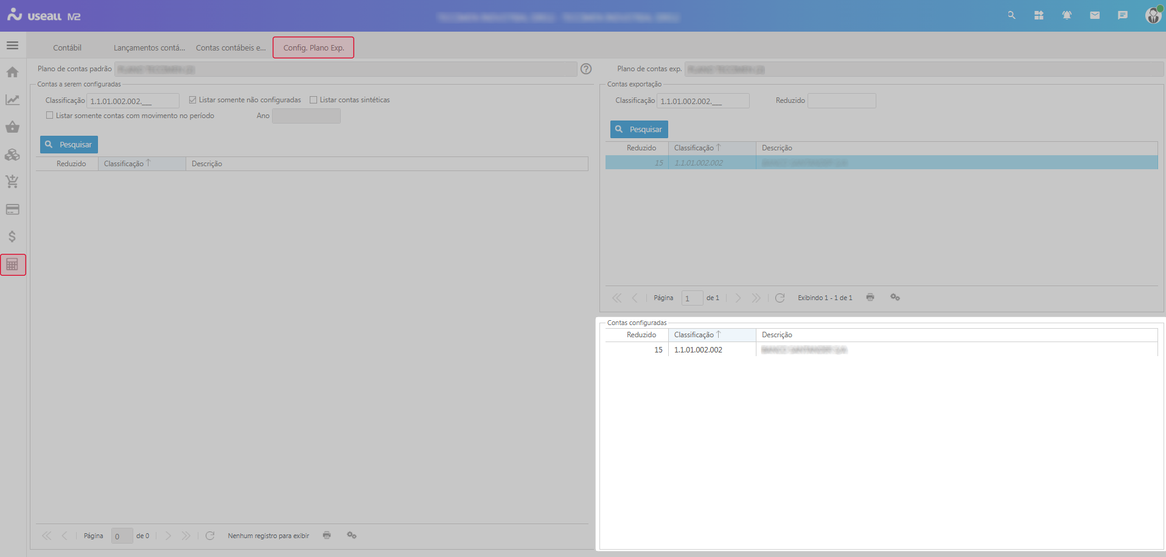Image resolution: width=1166 pixels, height=557 pixels.
Task: Open the Lançamentos contábeis tab
Action: tap(149, 48)
